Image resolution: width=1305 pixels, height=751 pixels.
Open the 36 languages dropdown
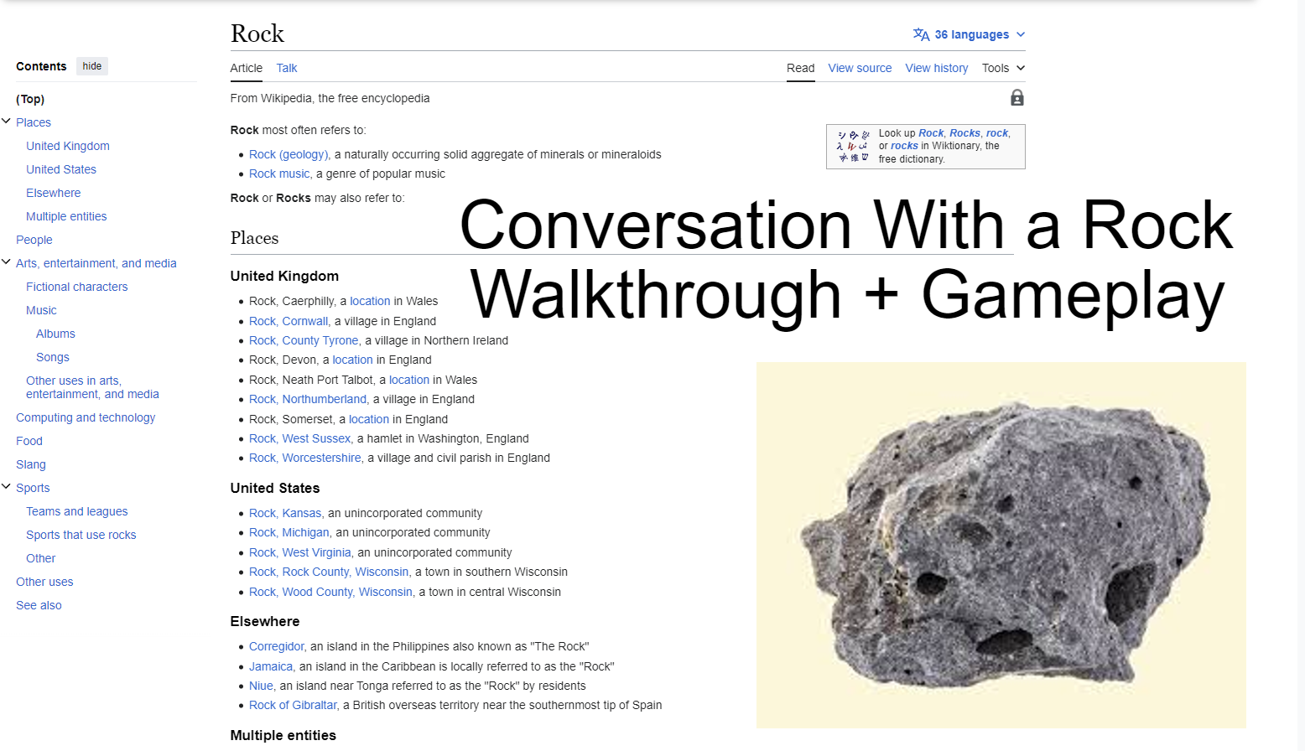(969, 34)
